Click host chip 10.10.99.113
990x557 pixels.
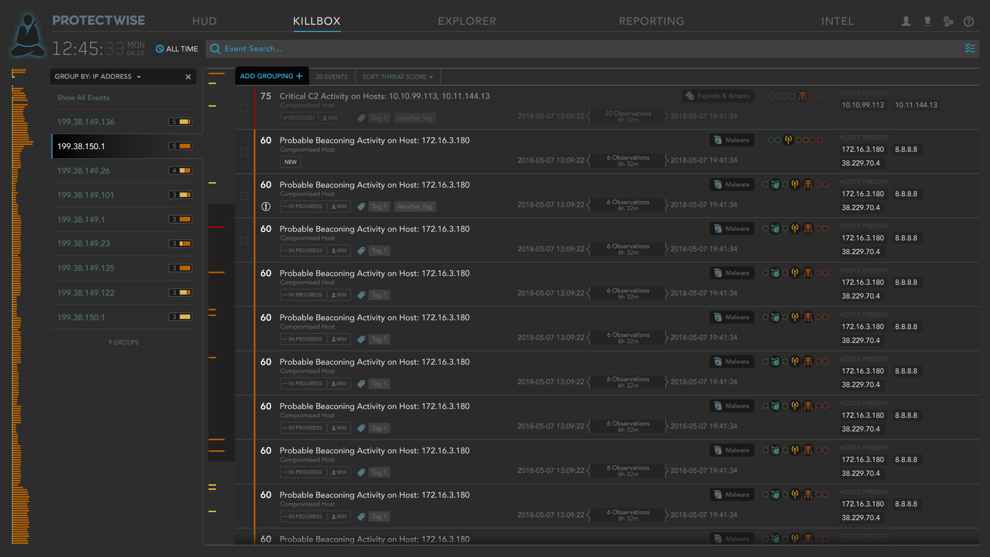[x=863, y=105]
